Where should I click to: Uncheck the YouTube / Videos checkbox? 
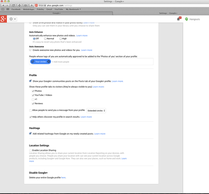(x=33, y=95)
